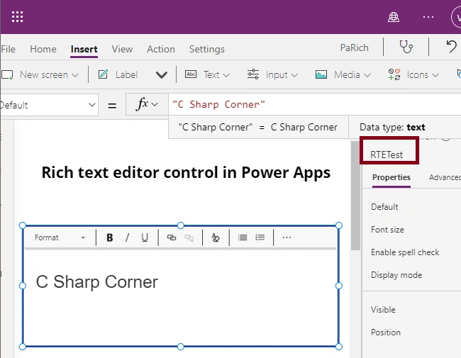The width and height of the screenshot is (461, 358).
Task: Open the Text dropdown menu
Action: click(226, 75)
